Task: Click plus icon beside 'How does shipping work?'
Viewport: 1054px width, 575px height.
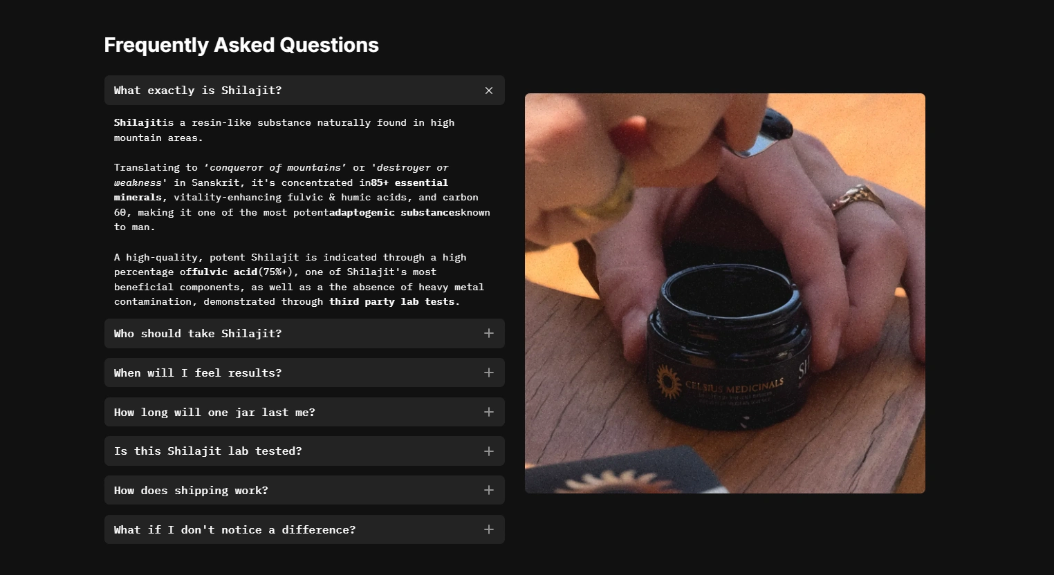Action: point(489,490)
